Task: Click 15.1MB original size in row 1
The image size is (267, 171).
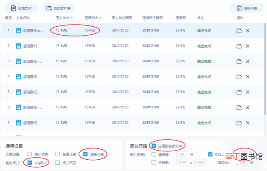Action: tap(61, 31)
